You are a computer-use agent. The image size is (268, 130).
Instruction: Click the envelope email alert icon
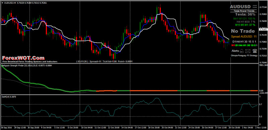[248, 51]
